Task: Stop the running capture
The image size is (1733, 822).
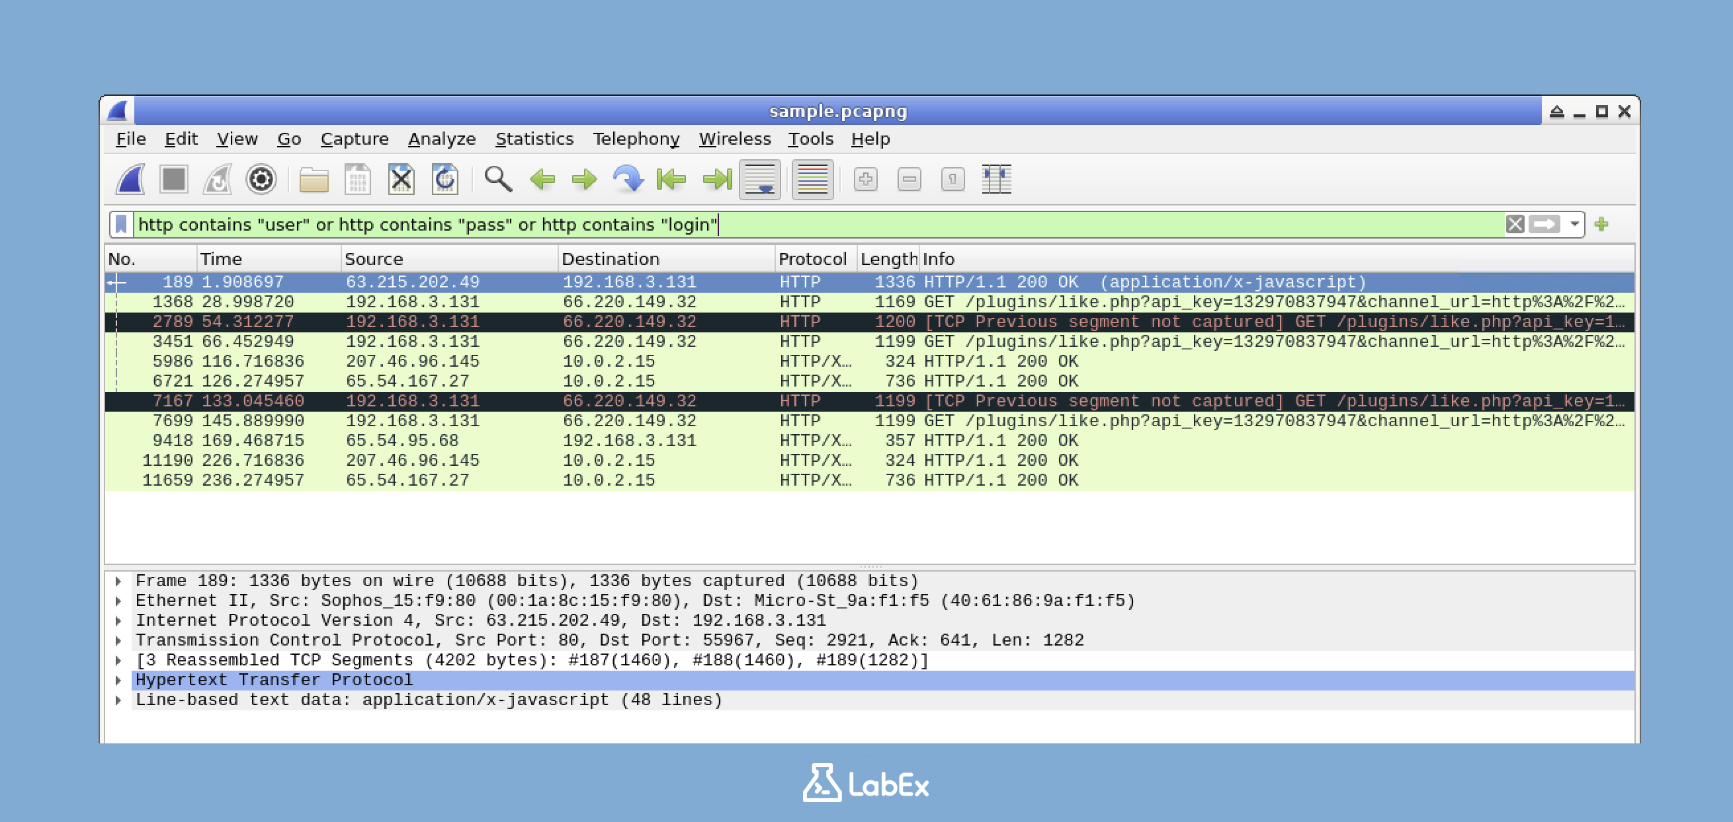Action: 173,180
